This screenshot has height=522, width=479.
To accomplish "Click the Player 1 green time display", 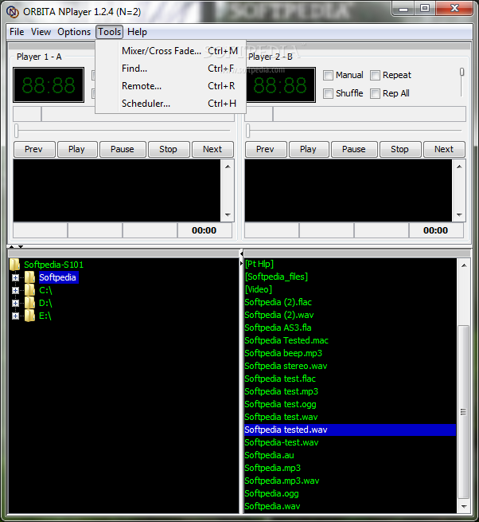I will (49, 85).
